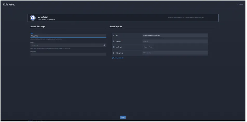Focus the Title input containing VirusTotal
Viewport: 247px width, 122px height.
[x=68, y=36]
